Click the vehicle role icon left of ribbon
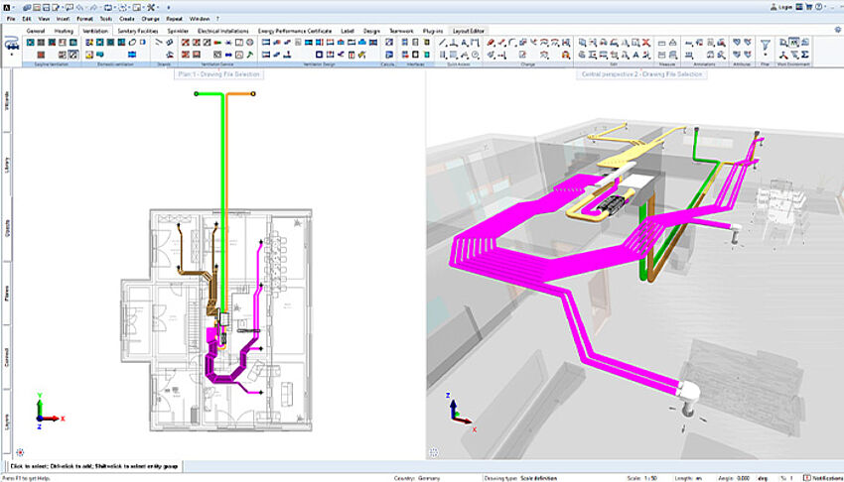844x482 pixels. 13,44
